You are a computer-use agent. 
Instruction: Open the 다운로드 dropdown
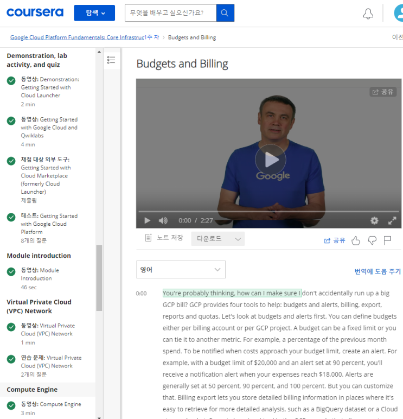pyautogui.click(x=218, y=239)
